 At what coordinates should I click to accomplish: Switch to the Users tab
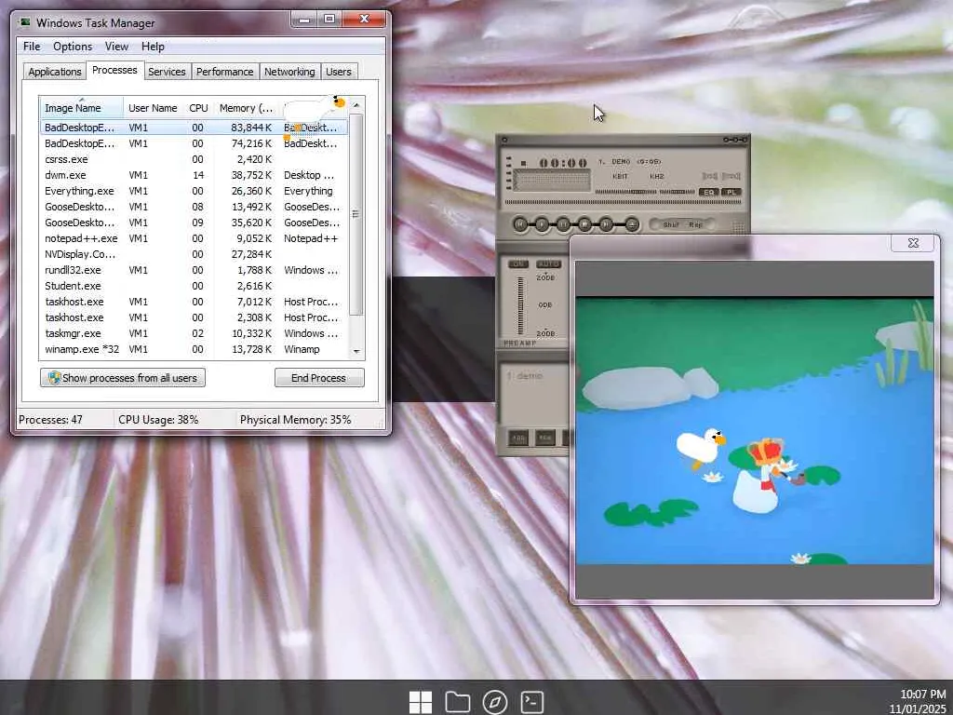pos(338,72)
